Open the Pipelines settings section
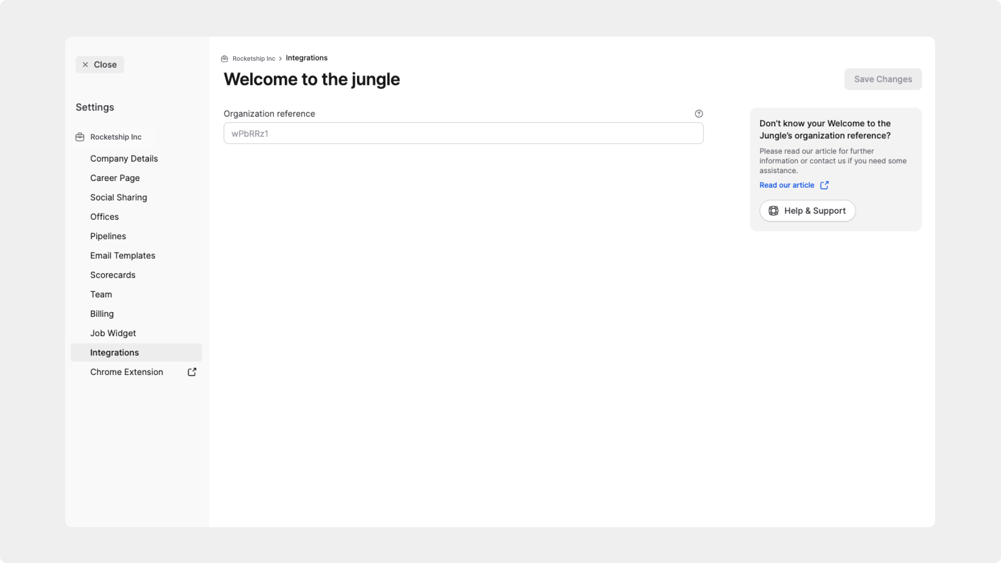This screenshot has height=563, width=1001. [x=108, y=236]
